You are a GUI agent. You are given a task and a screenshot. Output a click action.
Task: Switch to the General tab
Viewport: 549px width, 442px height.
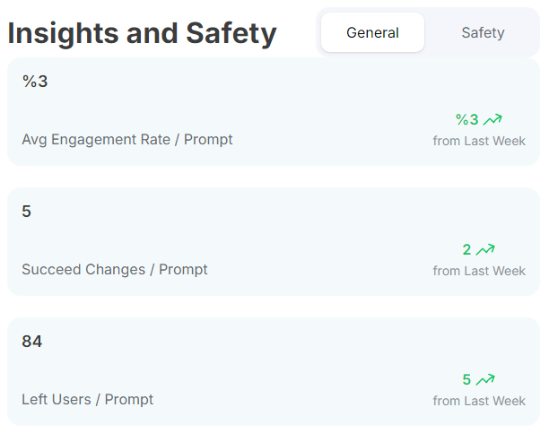pyautogui.click(x=372, y=32)
